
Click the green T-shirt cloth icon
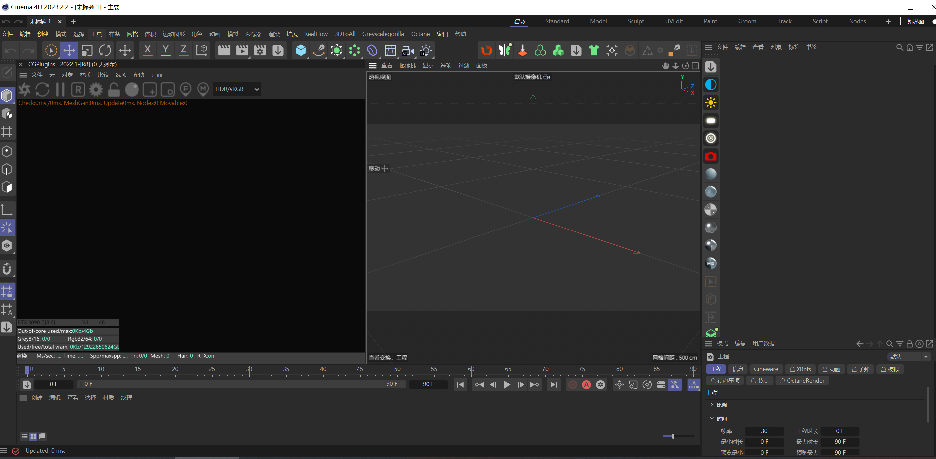(x=594, y=50)
